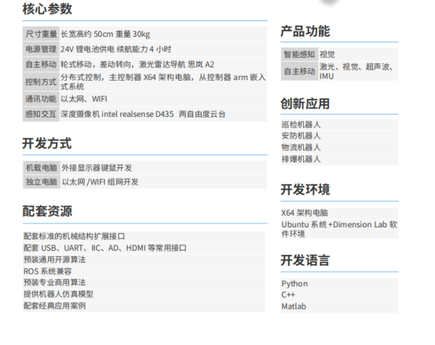Click the 电源管理 row label
Image resolution: width=435 pixels, height=345 pixels.
[x=41, y=49]
